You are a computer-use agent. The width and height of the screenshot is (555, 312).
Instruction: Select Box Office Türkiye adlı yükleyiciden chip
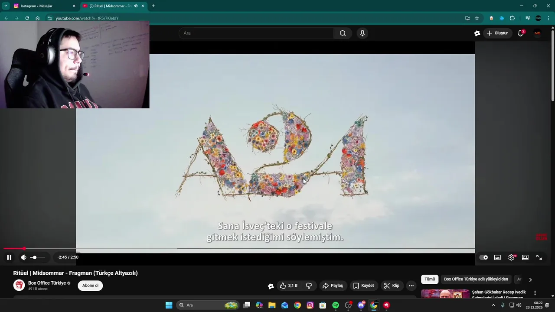point(476,279)
